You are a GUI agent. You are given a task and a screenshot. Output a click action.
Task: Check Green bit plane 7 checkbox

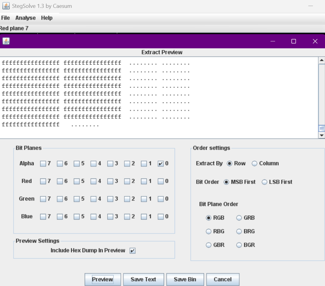click(x=43, y=199)
